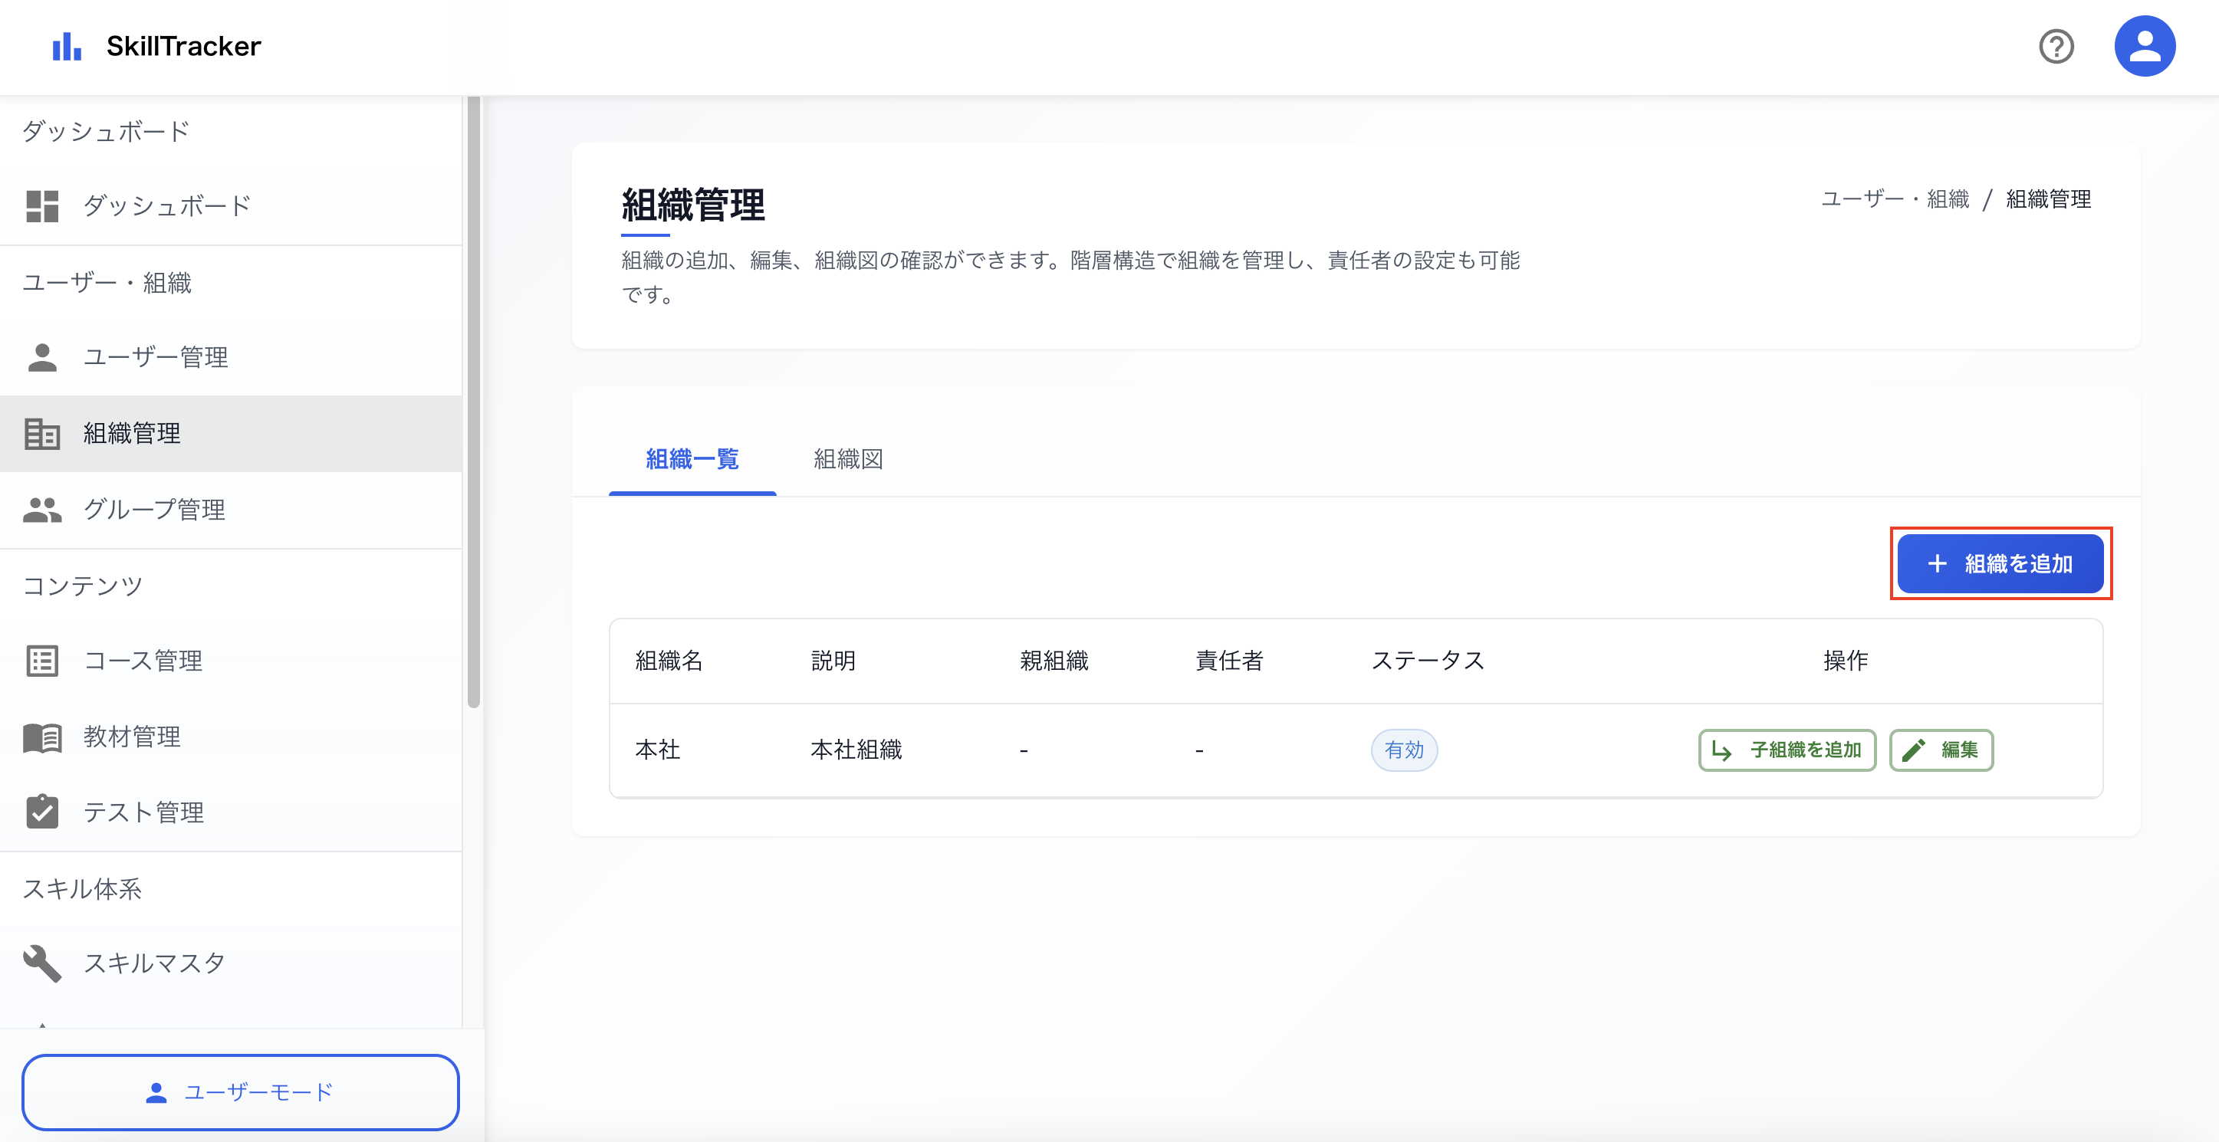Open the SkillTracker logo icon
The width and height of the screenshot is (2219, 1142).
(67, 46)
